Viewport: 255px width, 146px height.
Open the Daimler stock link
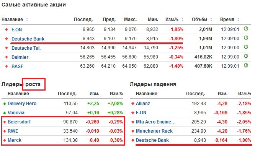coord(20,57)
